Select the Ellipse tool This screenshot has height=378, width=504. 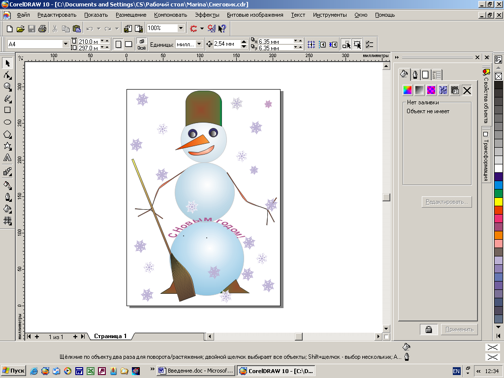(x=7, y=122)
